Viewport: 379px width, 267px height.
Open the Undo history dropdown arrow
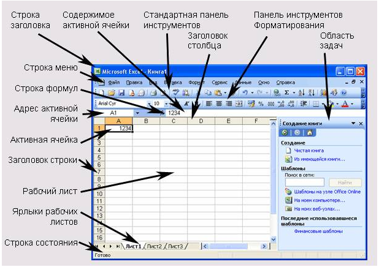[x=252, y=92]
